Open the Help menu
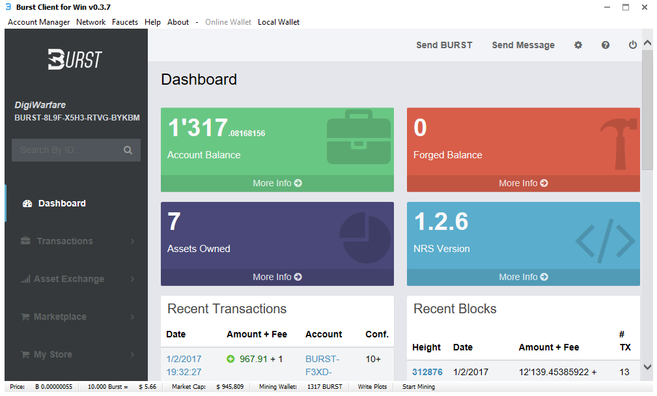 click(152, 22)
